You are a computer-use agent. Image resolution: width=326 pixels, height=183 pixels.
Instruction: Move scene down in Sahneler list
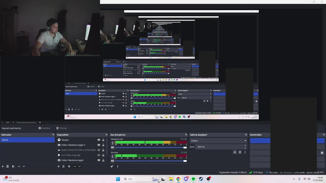coord(24,166)
